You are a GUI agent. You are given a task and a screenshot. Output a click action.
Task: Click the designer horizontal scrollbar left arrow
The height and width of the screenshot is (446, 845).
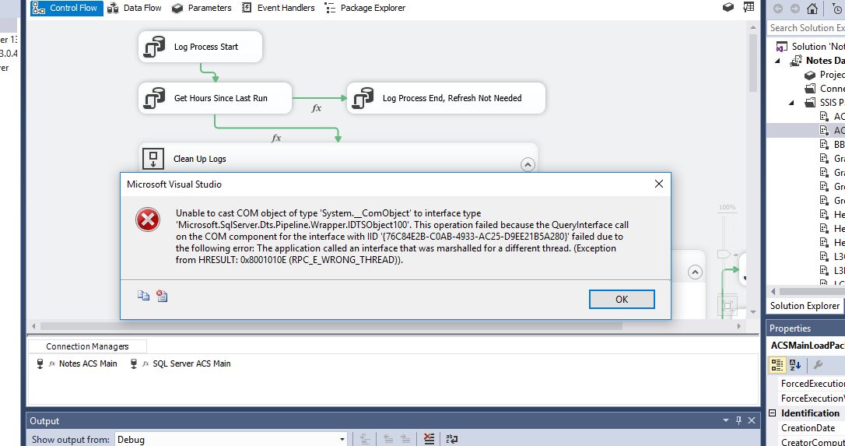(34, 326)
